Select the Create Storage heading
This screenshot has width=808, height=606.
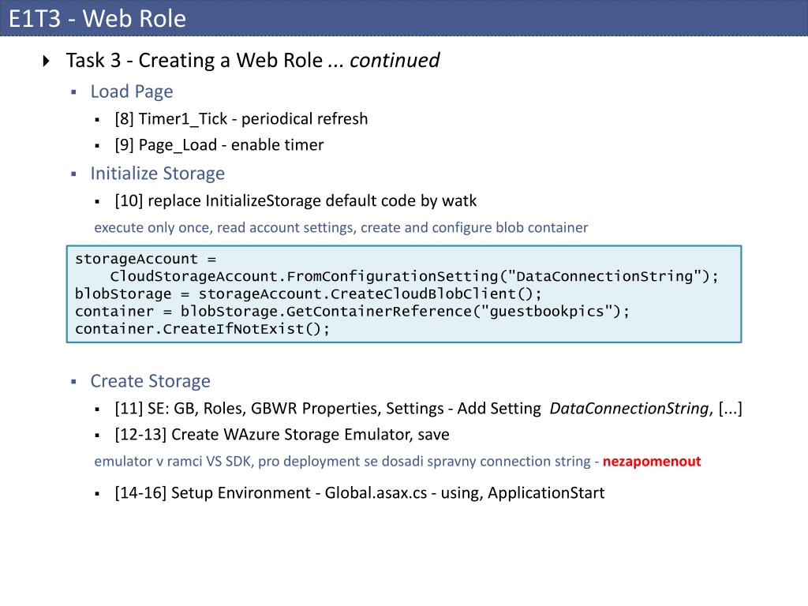click(x=151, y=381)
